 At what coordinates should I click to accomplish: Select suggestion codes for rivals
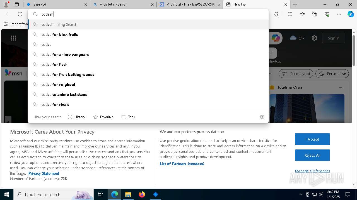[148, 104]
